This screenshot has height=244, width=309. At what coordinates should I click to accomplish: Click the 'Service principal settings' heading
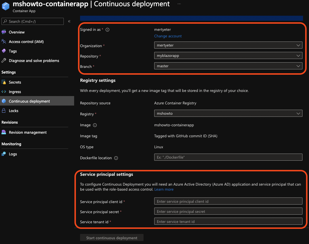[106, 174]
